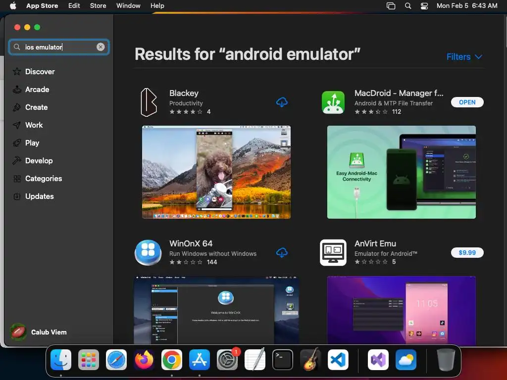
Task: Open the AnVirt Emu app icon
Action: [x=333, y=253]
